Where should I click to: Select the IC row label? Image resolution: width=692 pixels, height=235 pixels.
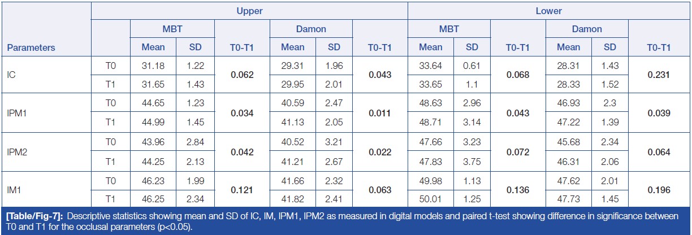coord(12,75)
